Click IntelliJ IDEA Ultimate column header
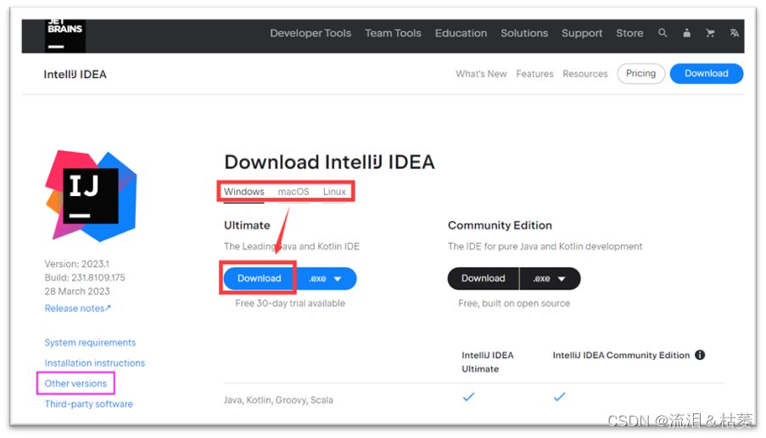 pyautogui.click(x=488, y=362)
